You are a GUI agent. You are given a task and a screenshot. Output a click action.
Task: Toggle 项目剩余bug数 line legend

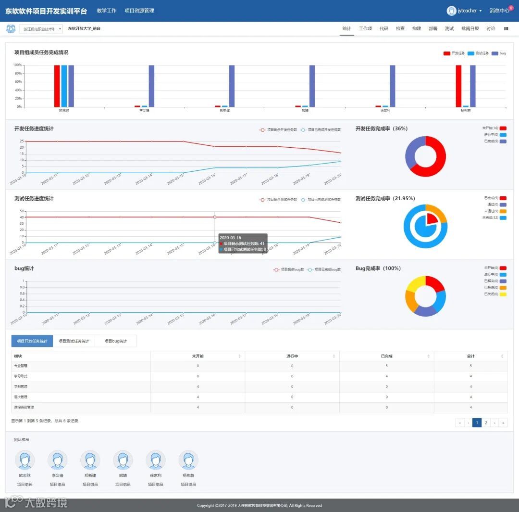pyautogui.click(x=288, y=270)
